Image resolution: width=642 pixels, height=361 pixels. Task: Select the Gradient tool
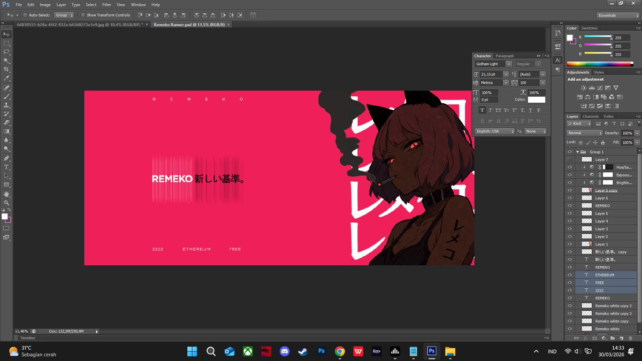(6, 131)
